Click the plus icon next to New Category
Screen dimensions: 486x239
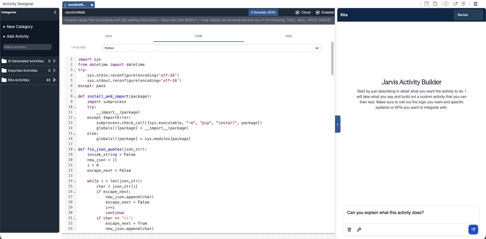4,27
